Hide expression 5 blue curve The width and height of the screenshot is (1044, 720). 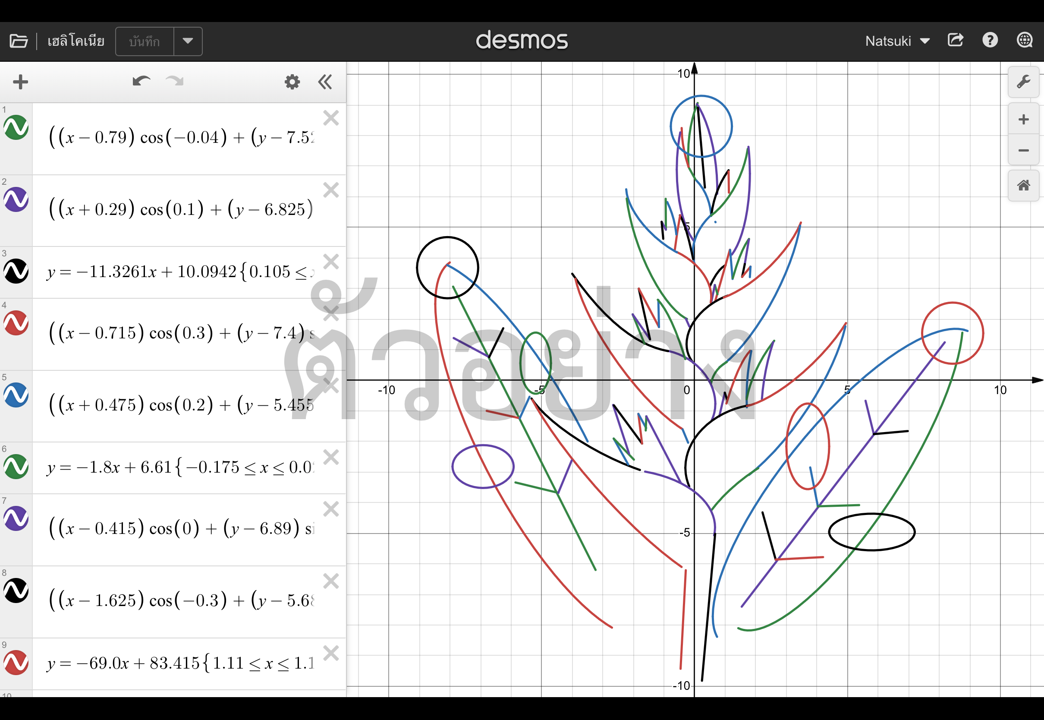tap(16, 395)
